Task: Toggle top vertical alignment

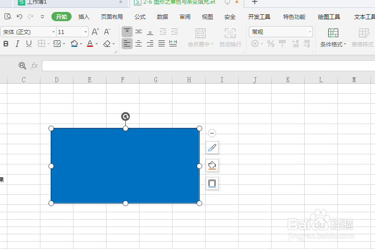Action: pos(127,32)
